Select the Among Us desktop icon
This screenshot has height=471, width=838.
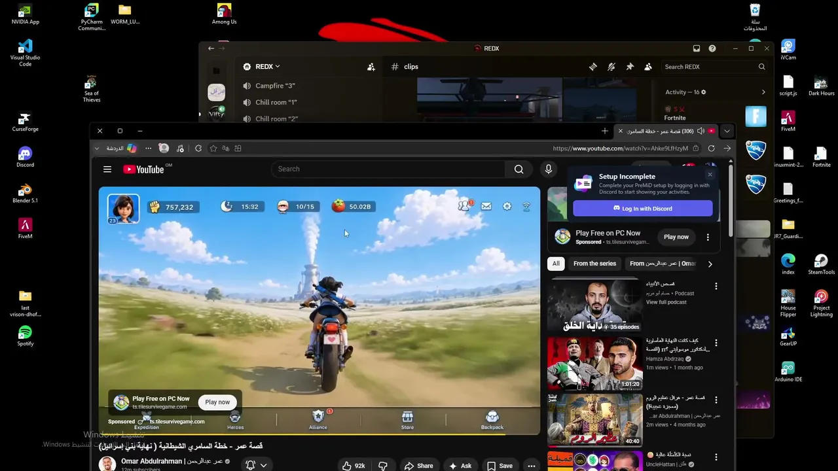coord(224,14)
